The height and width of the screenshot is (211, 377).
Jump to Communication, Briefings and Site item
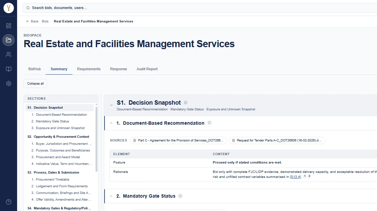point(63,193)
